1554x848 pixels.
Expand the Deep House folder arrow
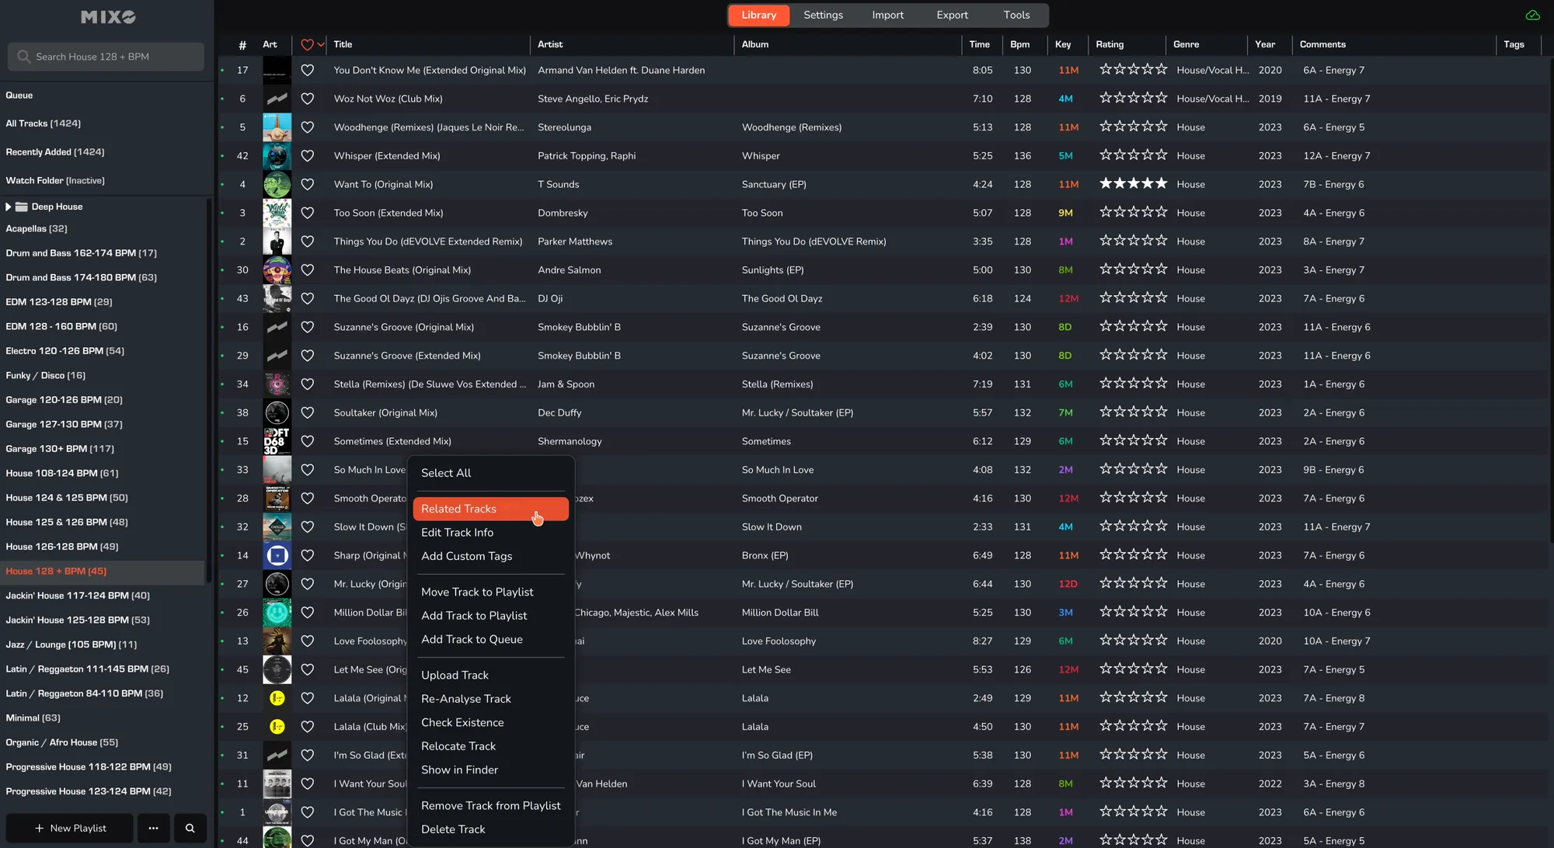(9, 207)
